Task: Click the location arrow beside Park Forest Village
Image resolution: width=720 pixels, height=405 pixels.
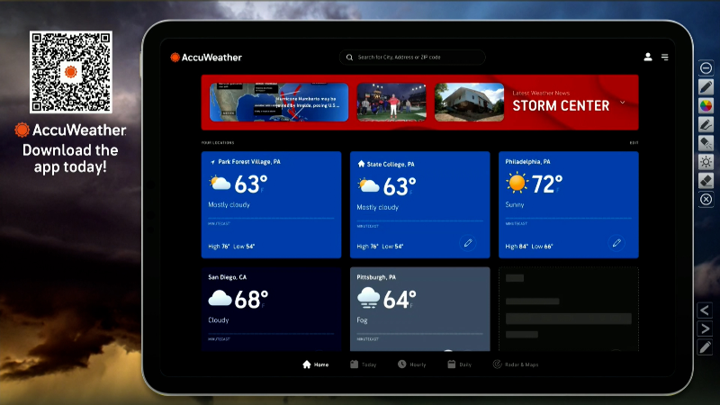Action: 212,162
